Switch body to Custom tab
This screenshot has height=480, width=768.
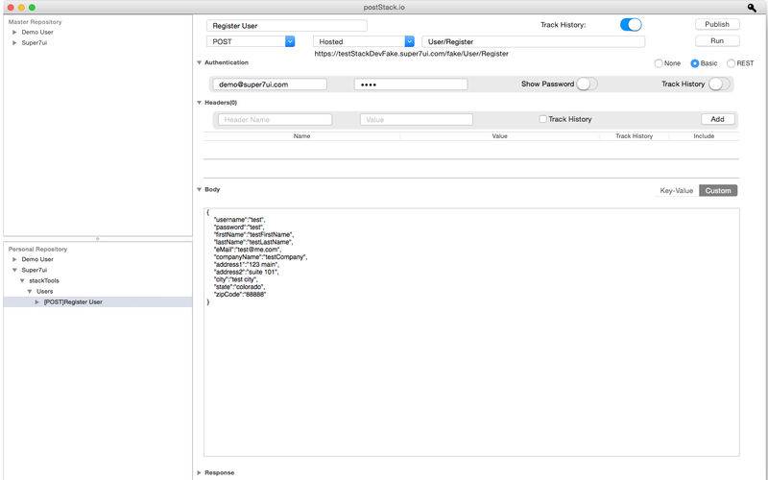tap(718, 190)
